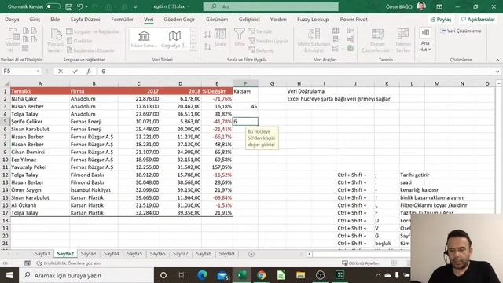
Task: Click the search box Ara
Action: [270, 6]
